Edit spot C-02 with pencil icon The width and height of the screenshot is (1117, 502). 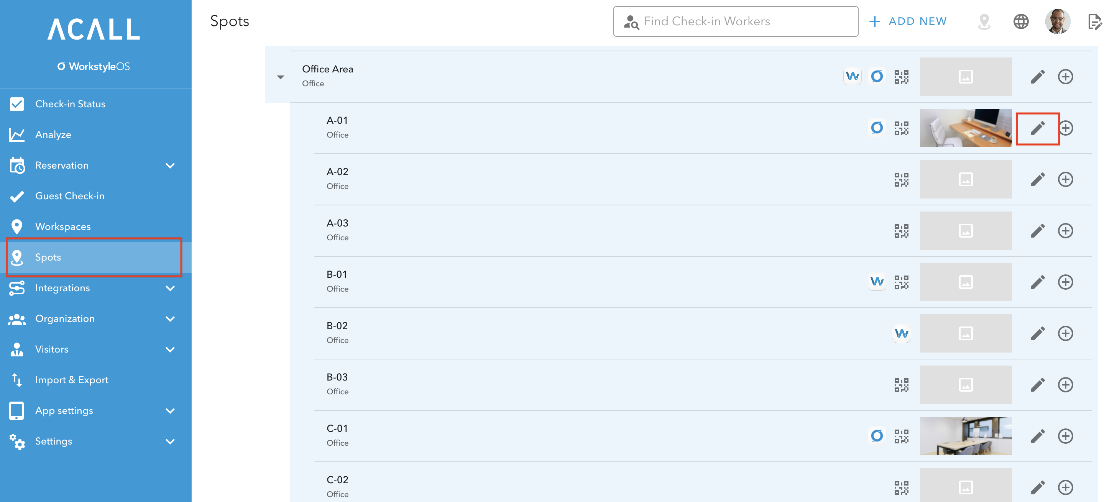(x=1038, y=487)
